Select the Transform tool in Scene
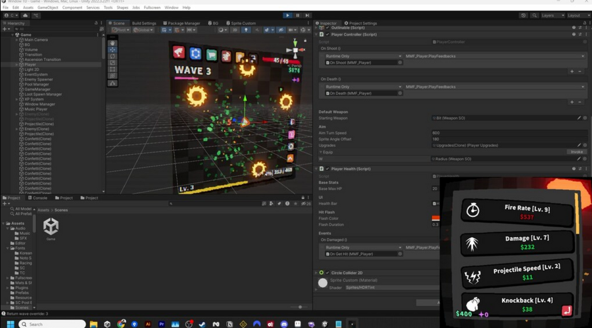Viewport: 592px width, 328px height. click(x=113, y=76)
